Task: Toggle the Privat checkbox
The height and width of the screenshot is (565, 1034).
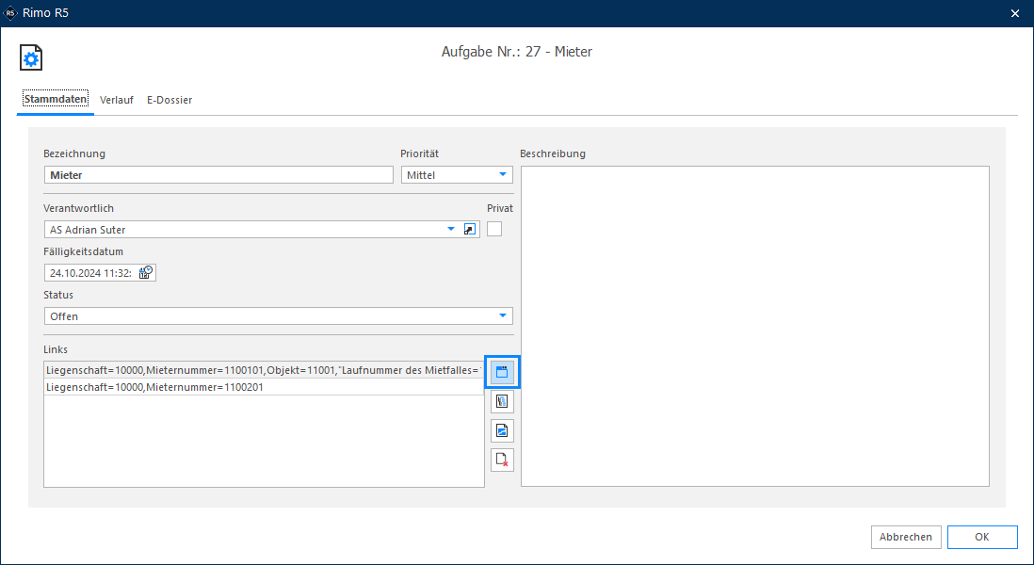Action: pos(493,229)
